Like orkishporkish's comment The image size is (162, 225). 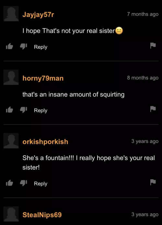9,183
